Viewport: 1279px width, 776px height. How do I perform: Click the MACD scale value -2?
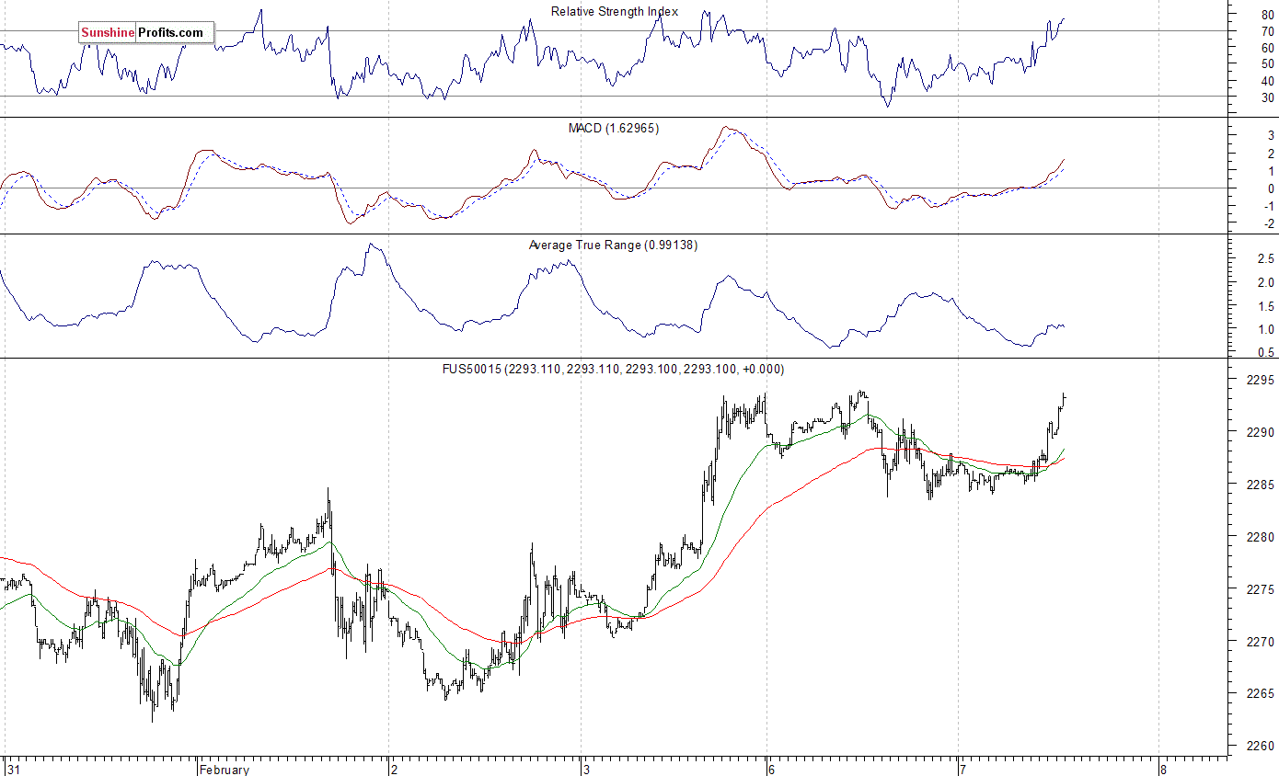click(x=1269, y=223)
